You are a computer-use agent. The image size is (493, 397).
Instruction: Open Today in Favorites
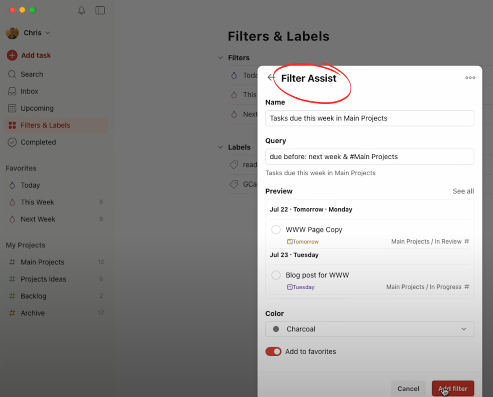coord(56,185)
